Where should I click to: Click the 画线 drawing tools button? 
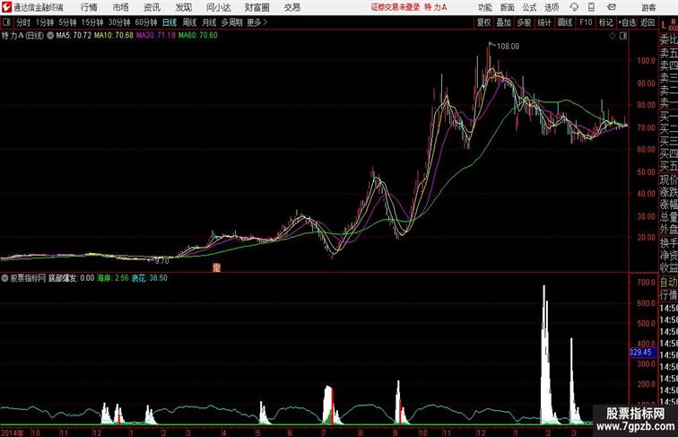coord(565,22)
